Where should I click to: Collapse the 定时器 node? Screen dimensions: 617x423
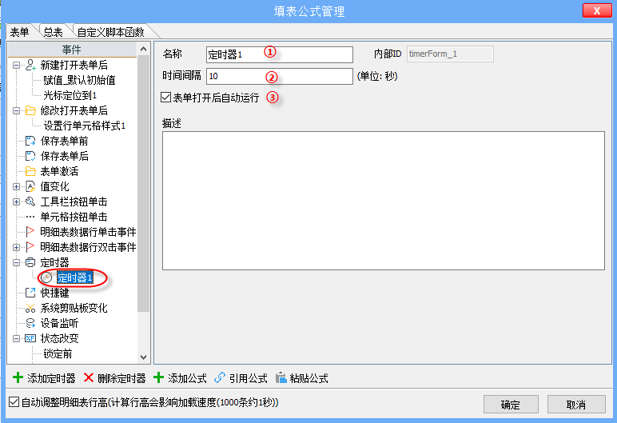point(16,263)
